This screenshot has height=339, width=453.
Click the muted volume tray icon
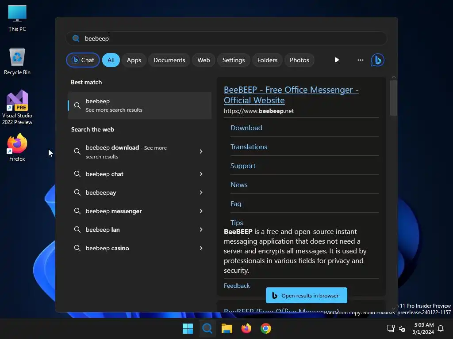pos(402,328)
